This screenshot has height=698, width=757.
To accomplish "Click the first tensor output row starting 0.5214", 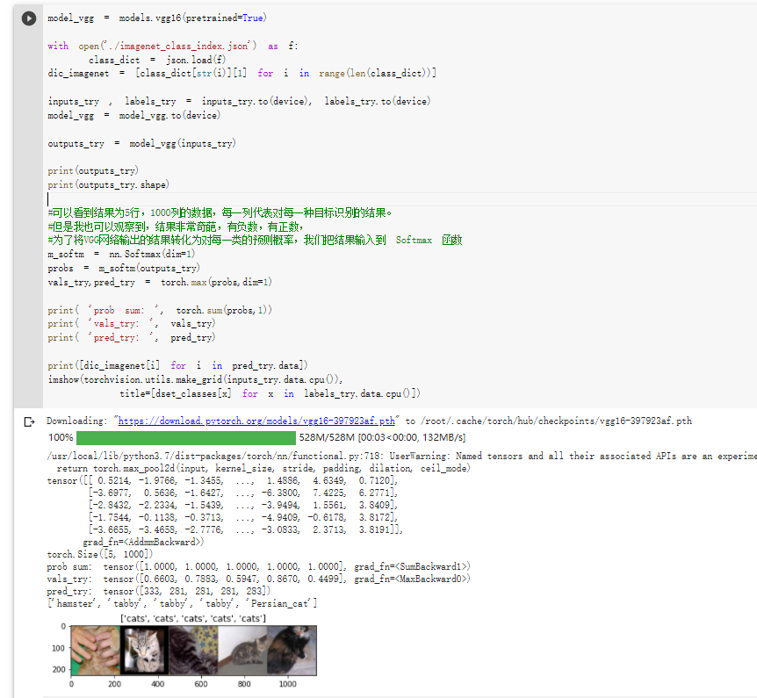I will point(222,481).
